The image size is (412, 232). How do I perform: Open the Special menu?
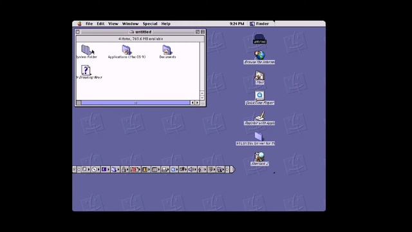(x=150, y=24)
